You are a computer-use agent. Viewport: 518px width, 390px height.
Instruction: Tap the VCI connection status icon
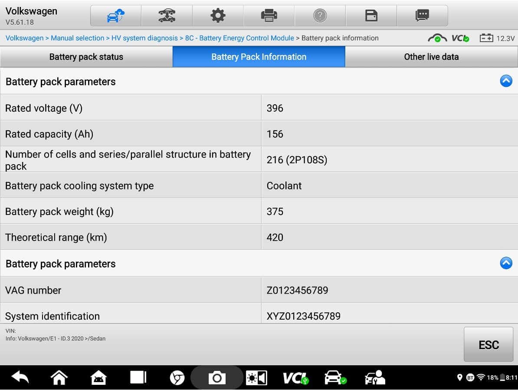point(460,38)
